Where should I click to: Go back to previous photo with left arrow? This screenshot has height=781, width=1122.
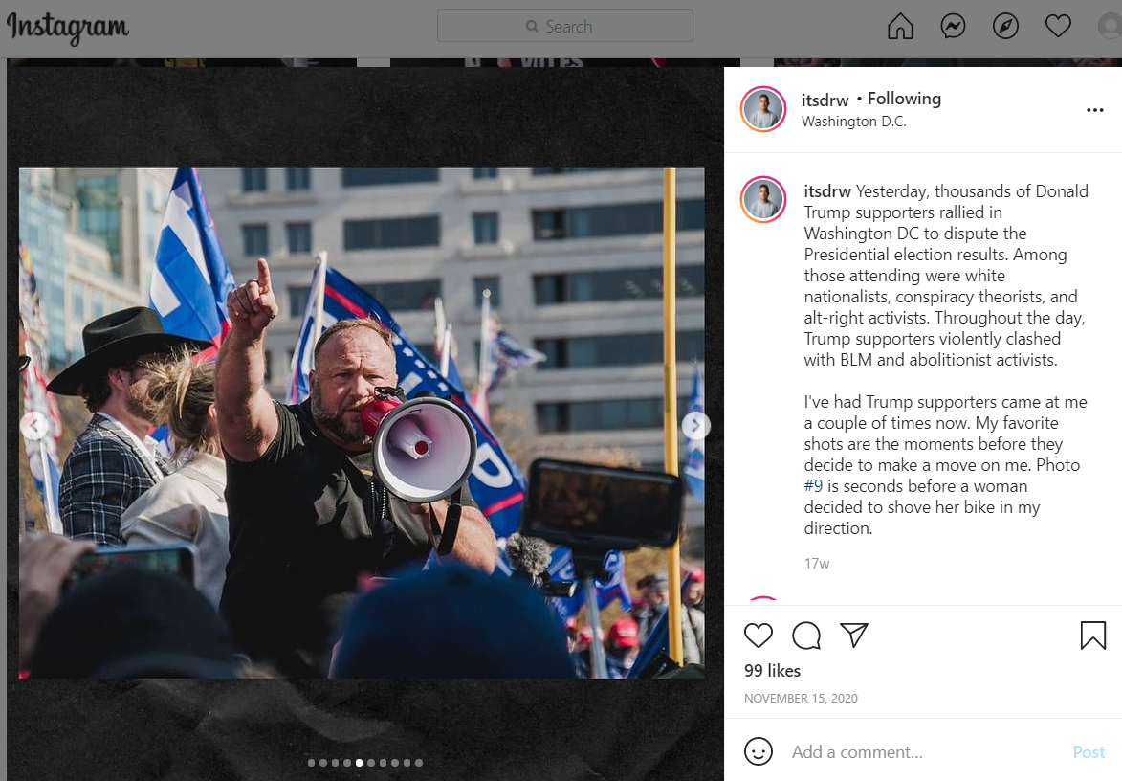pyautogui.click(x=33, y=426)
